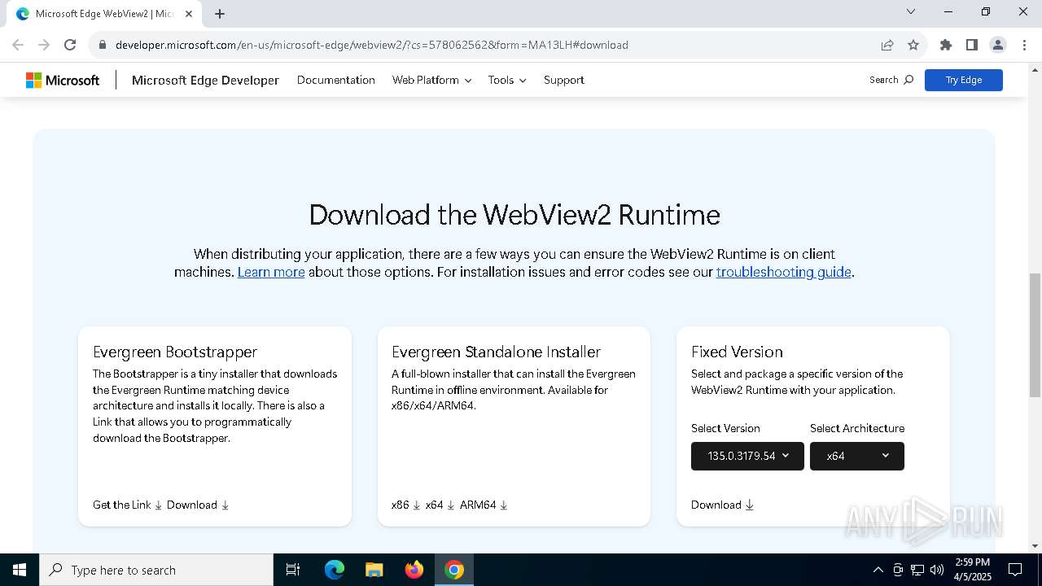The width and height of the screenshot is (1042, 586).
Task: Click the volume speaker tray icon
Action: (x=937, y=570)
